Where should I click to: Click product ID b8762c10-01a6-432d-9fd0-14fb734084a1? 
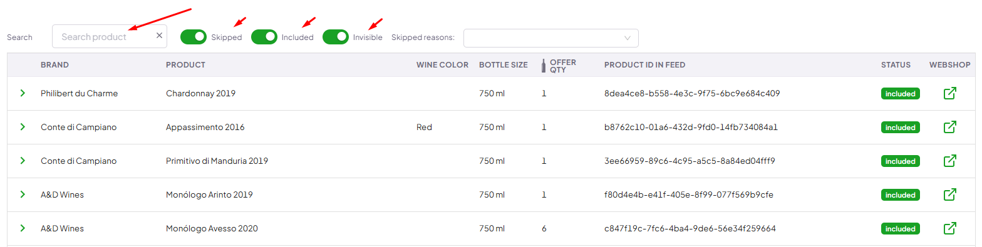tap(691, 127)
